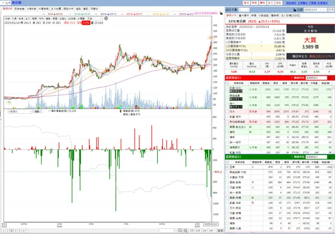
Task: Toggle select-all checkbox in 賣超15 table header
Action: (x=227, y=162)
